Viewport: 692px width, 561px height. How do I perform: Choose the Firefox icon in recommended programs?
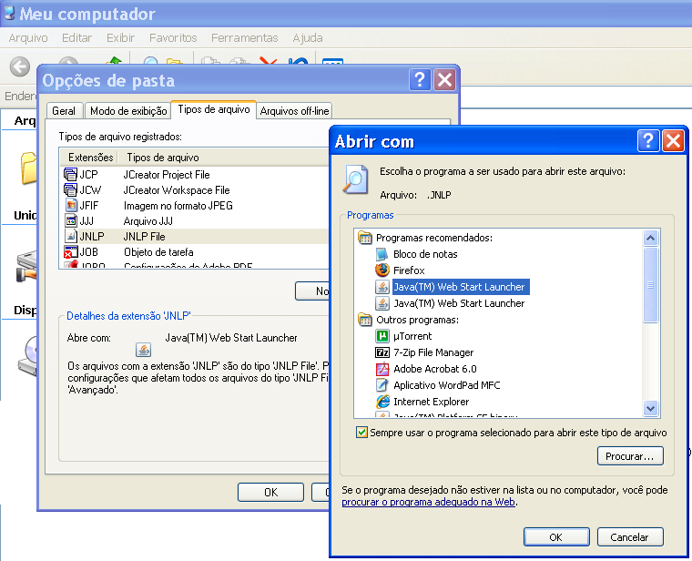(x=382, y=270)
